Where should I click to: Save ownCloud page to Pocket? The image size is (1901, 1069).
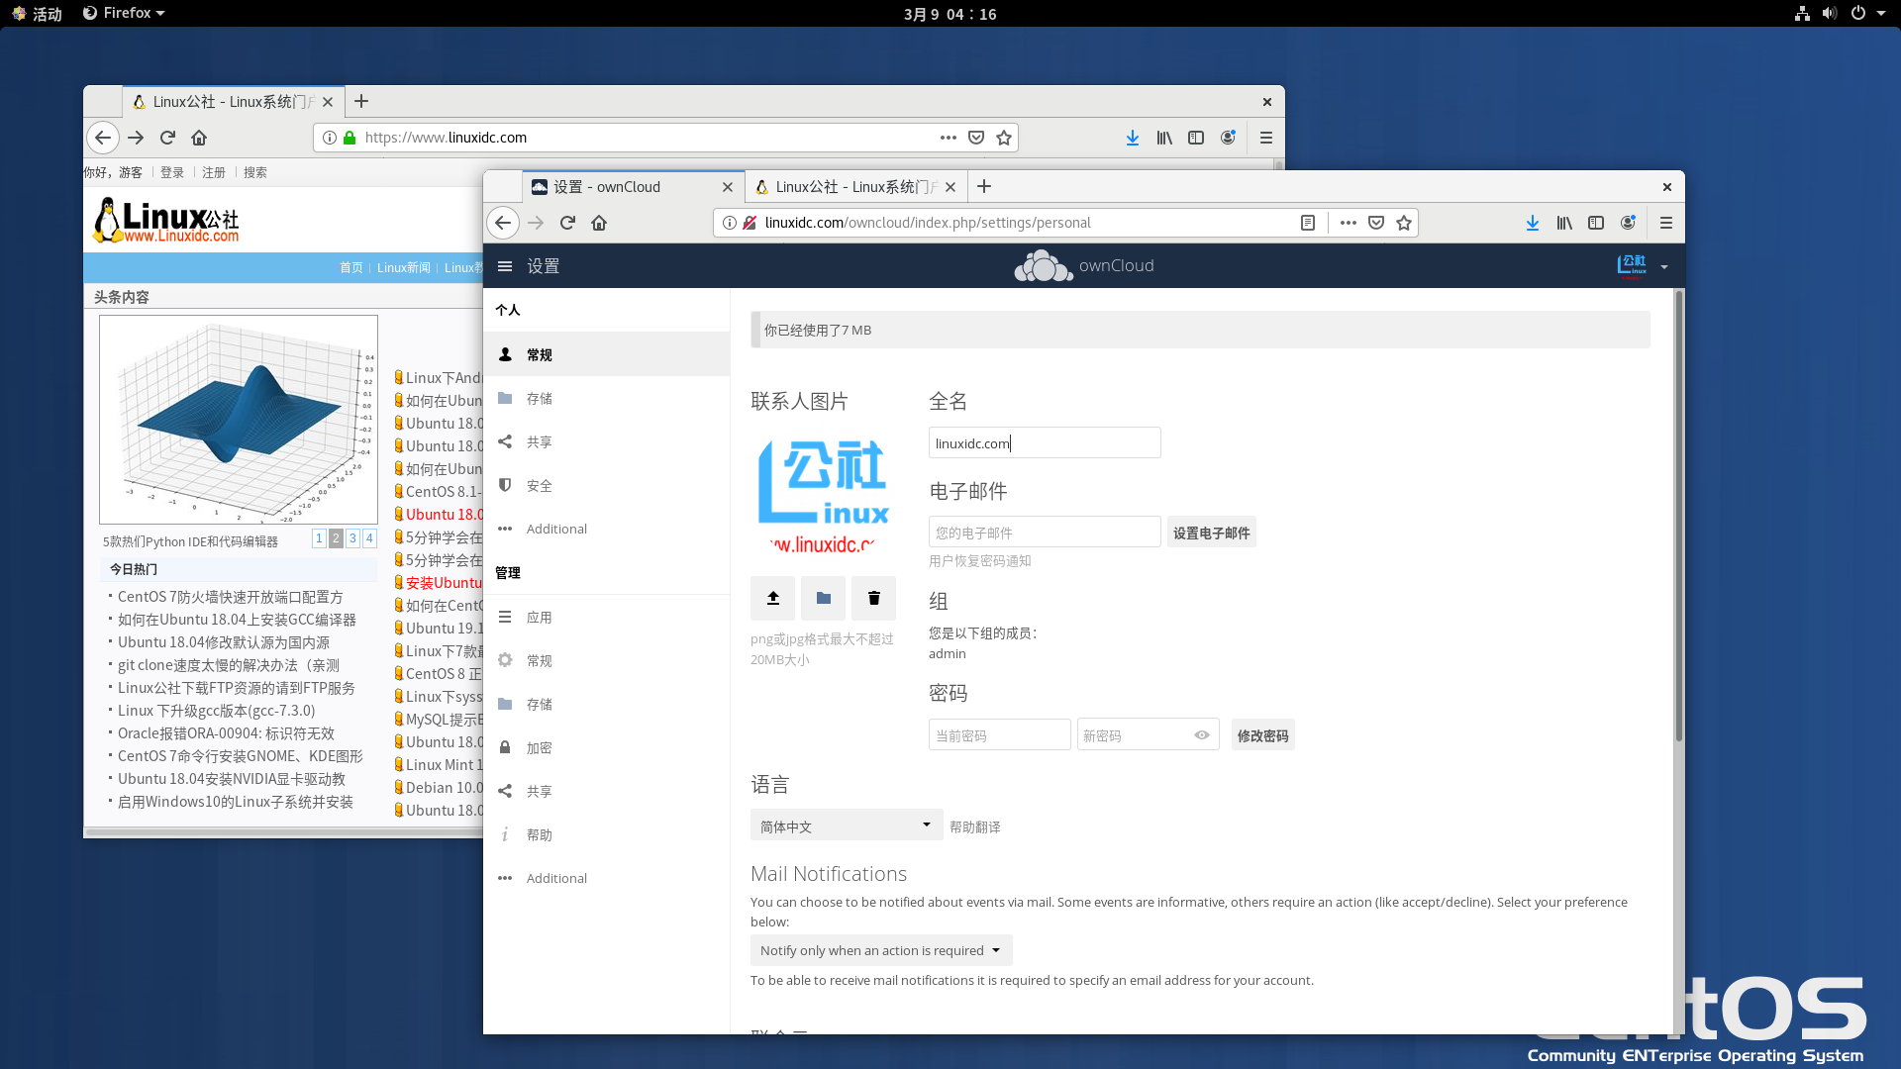[1376, 223]
